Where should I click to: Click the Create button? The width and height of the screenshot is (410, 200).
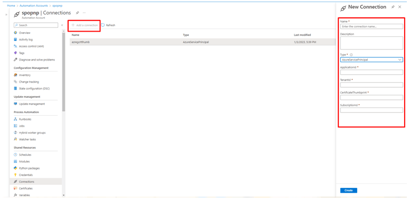click(x=349, y=191)
